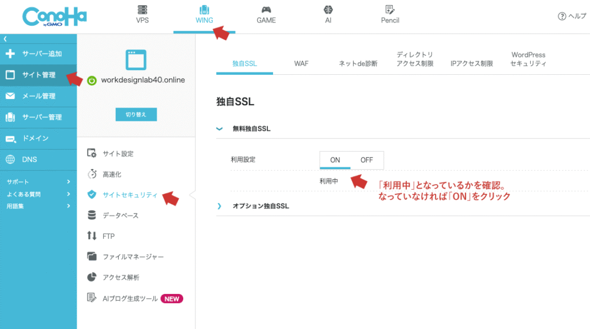Click the window icon beside サイト管理
This screenshot has width=590, height=329.
[x=10, y=75]
